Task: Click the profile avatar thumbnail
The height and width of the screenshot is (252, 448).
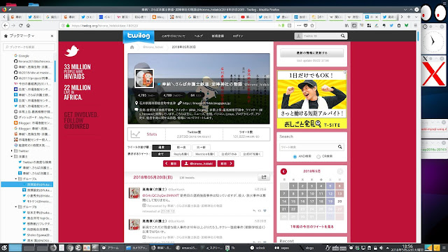Action: 144,78
